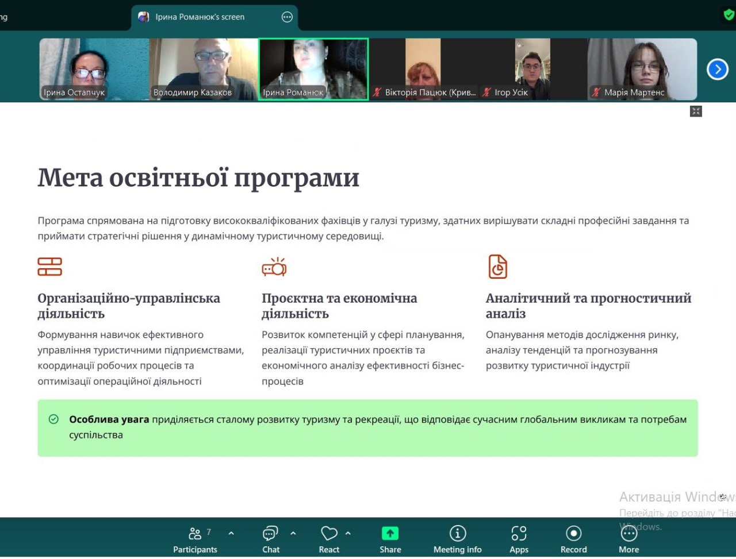This screenshot has height=559, width=736.
Task: Click Ігор Усік's video tile
Action: pyautogui.click(x=532, y=69)
